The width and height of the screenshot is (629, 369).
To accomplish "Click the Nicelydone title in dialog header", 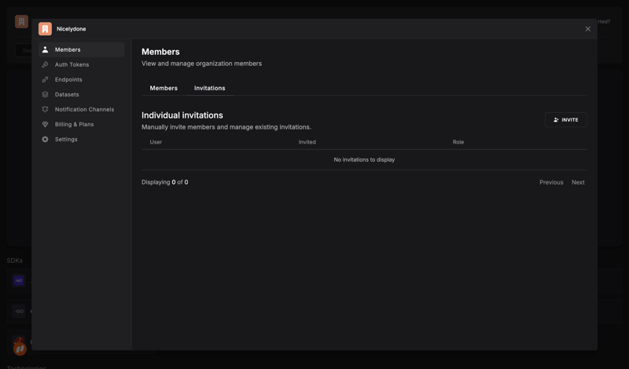I will 71,29.
